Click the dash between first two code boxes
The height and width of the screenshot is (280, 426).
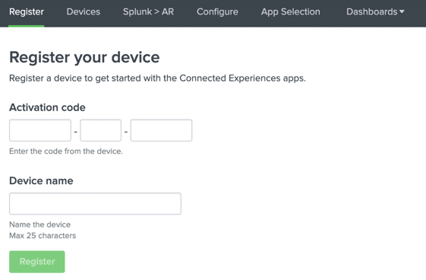tap(76, 132)
